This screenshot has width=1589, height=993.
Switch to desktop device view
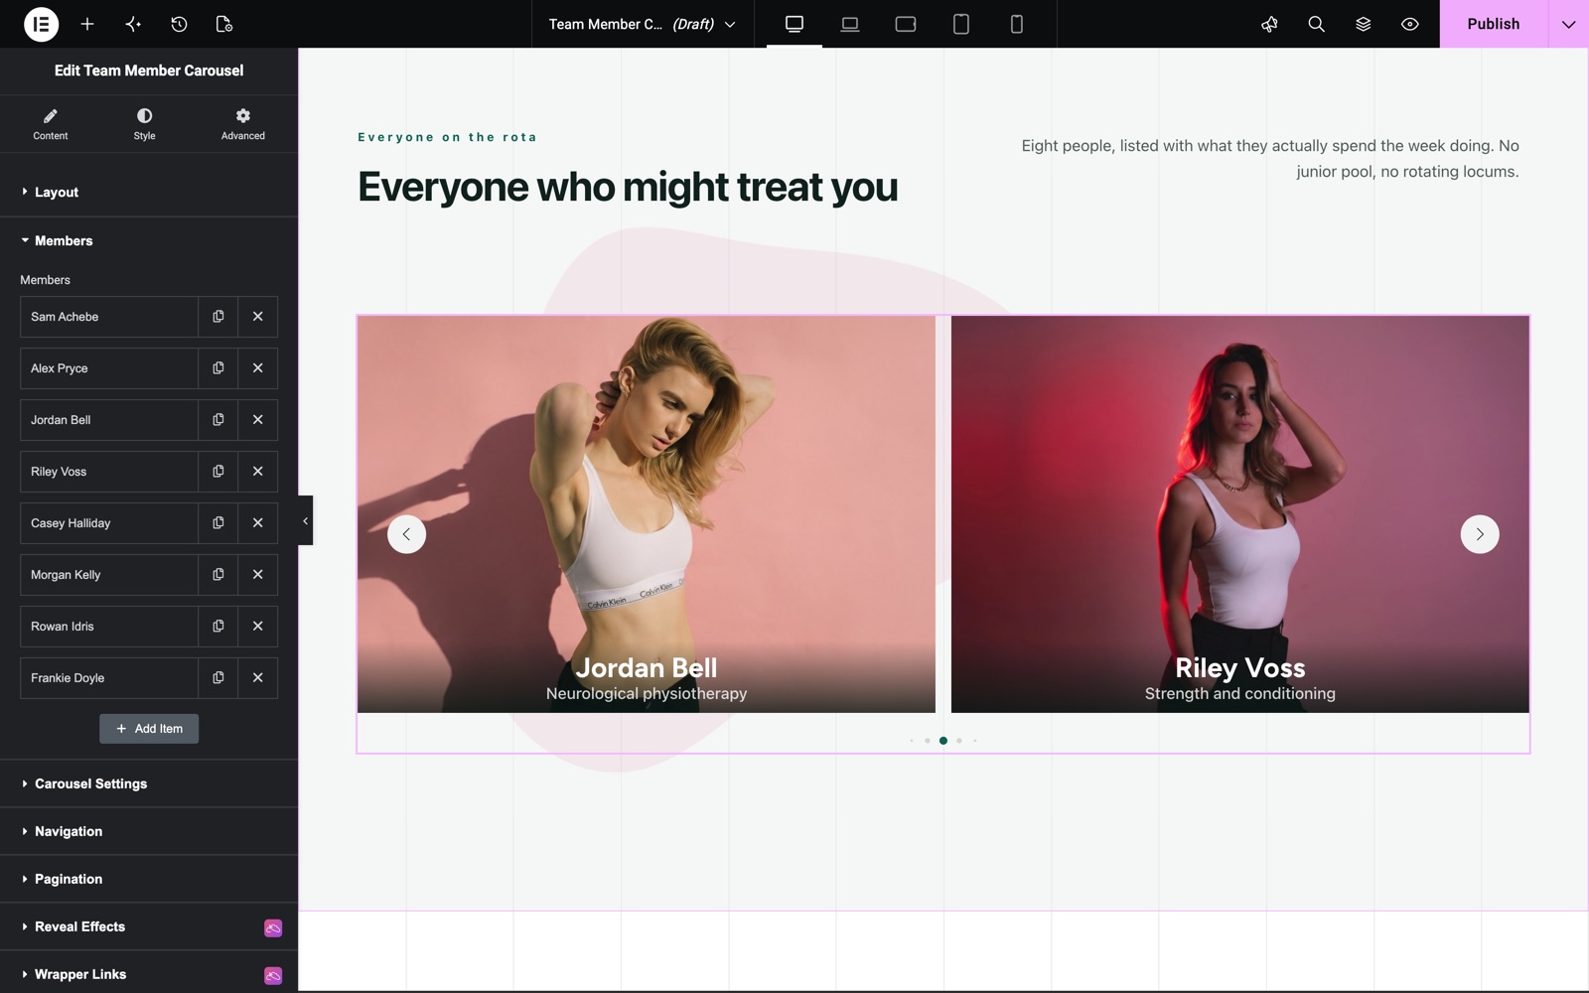[x=794, y=24]
